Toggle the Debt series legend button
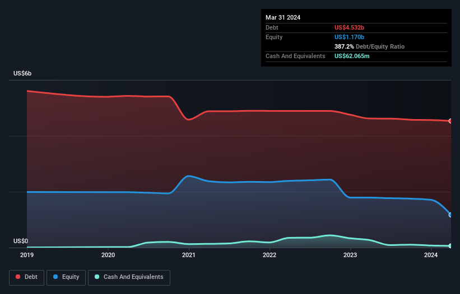The image size is (460, 294). pyautogui.click(x=27, y=277)
